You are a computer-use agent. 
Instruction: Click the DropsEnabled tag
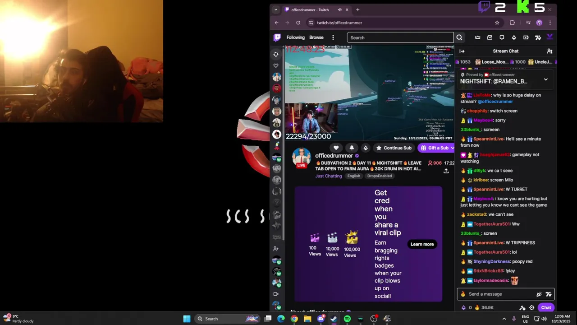[x=380, y=176]
